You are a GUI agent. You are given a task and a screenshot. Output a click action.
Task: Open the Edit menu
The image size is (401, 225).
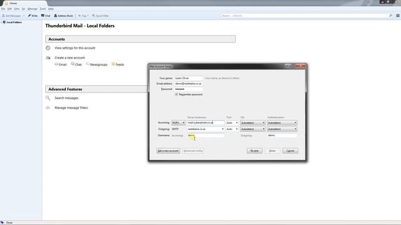[9, 9]
